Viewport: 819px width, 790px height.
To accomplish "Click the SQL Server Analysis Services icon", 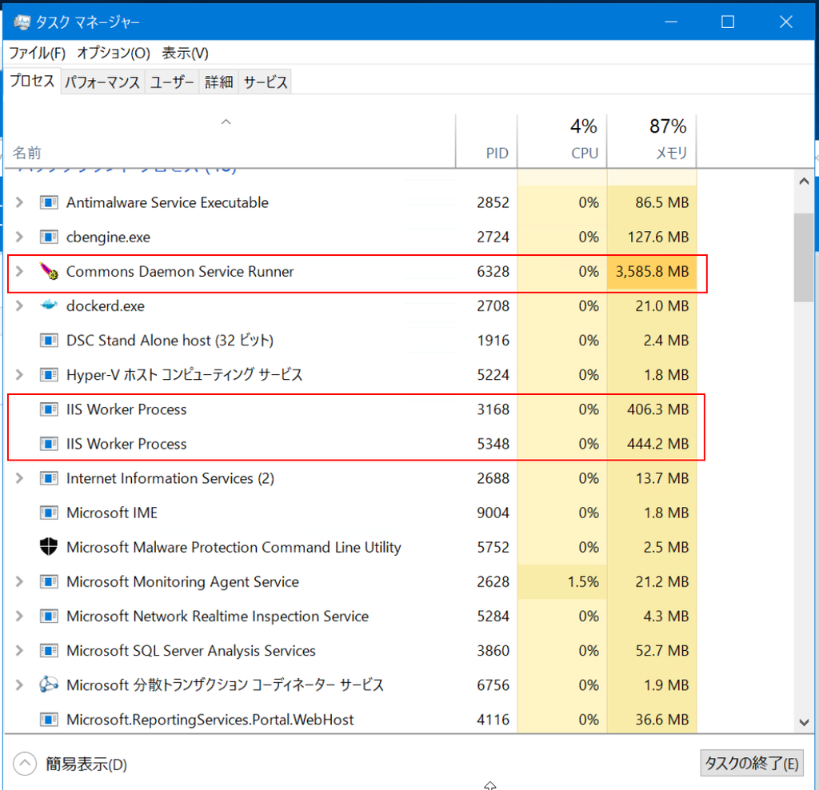I will (x=49, y=650).
